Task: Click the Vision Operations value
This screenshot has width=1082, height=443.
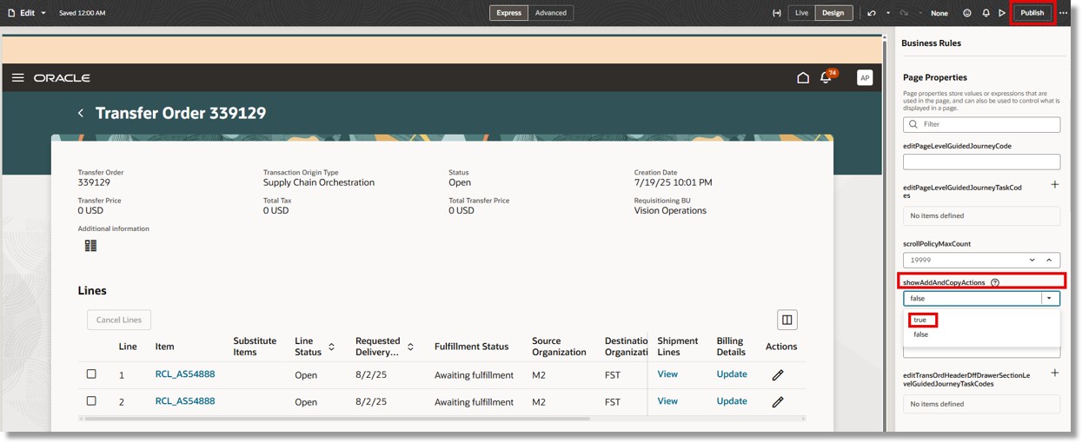Action: (670, 210)
